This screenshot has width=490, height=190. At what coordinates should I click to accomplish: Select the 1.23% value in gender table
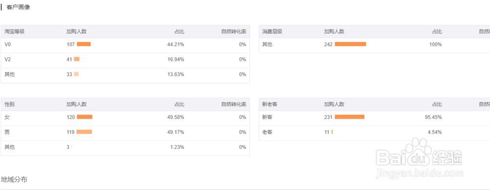[177, 147]
